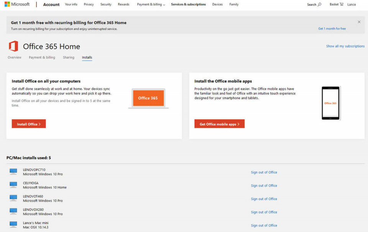Image resolution: width=368 pixels, height=232 pixels.
Task: Open Rewards in the top navigation
Action: 123,5
